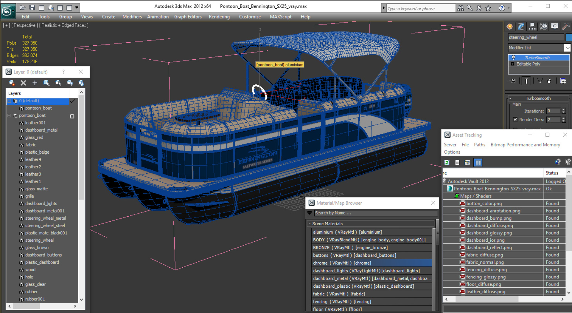Click the Material Browser search field
This screenshot has height=313, width=572.
tap(376, 213)
